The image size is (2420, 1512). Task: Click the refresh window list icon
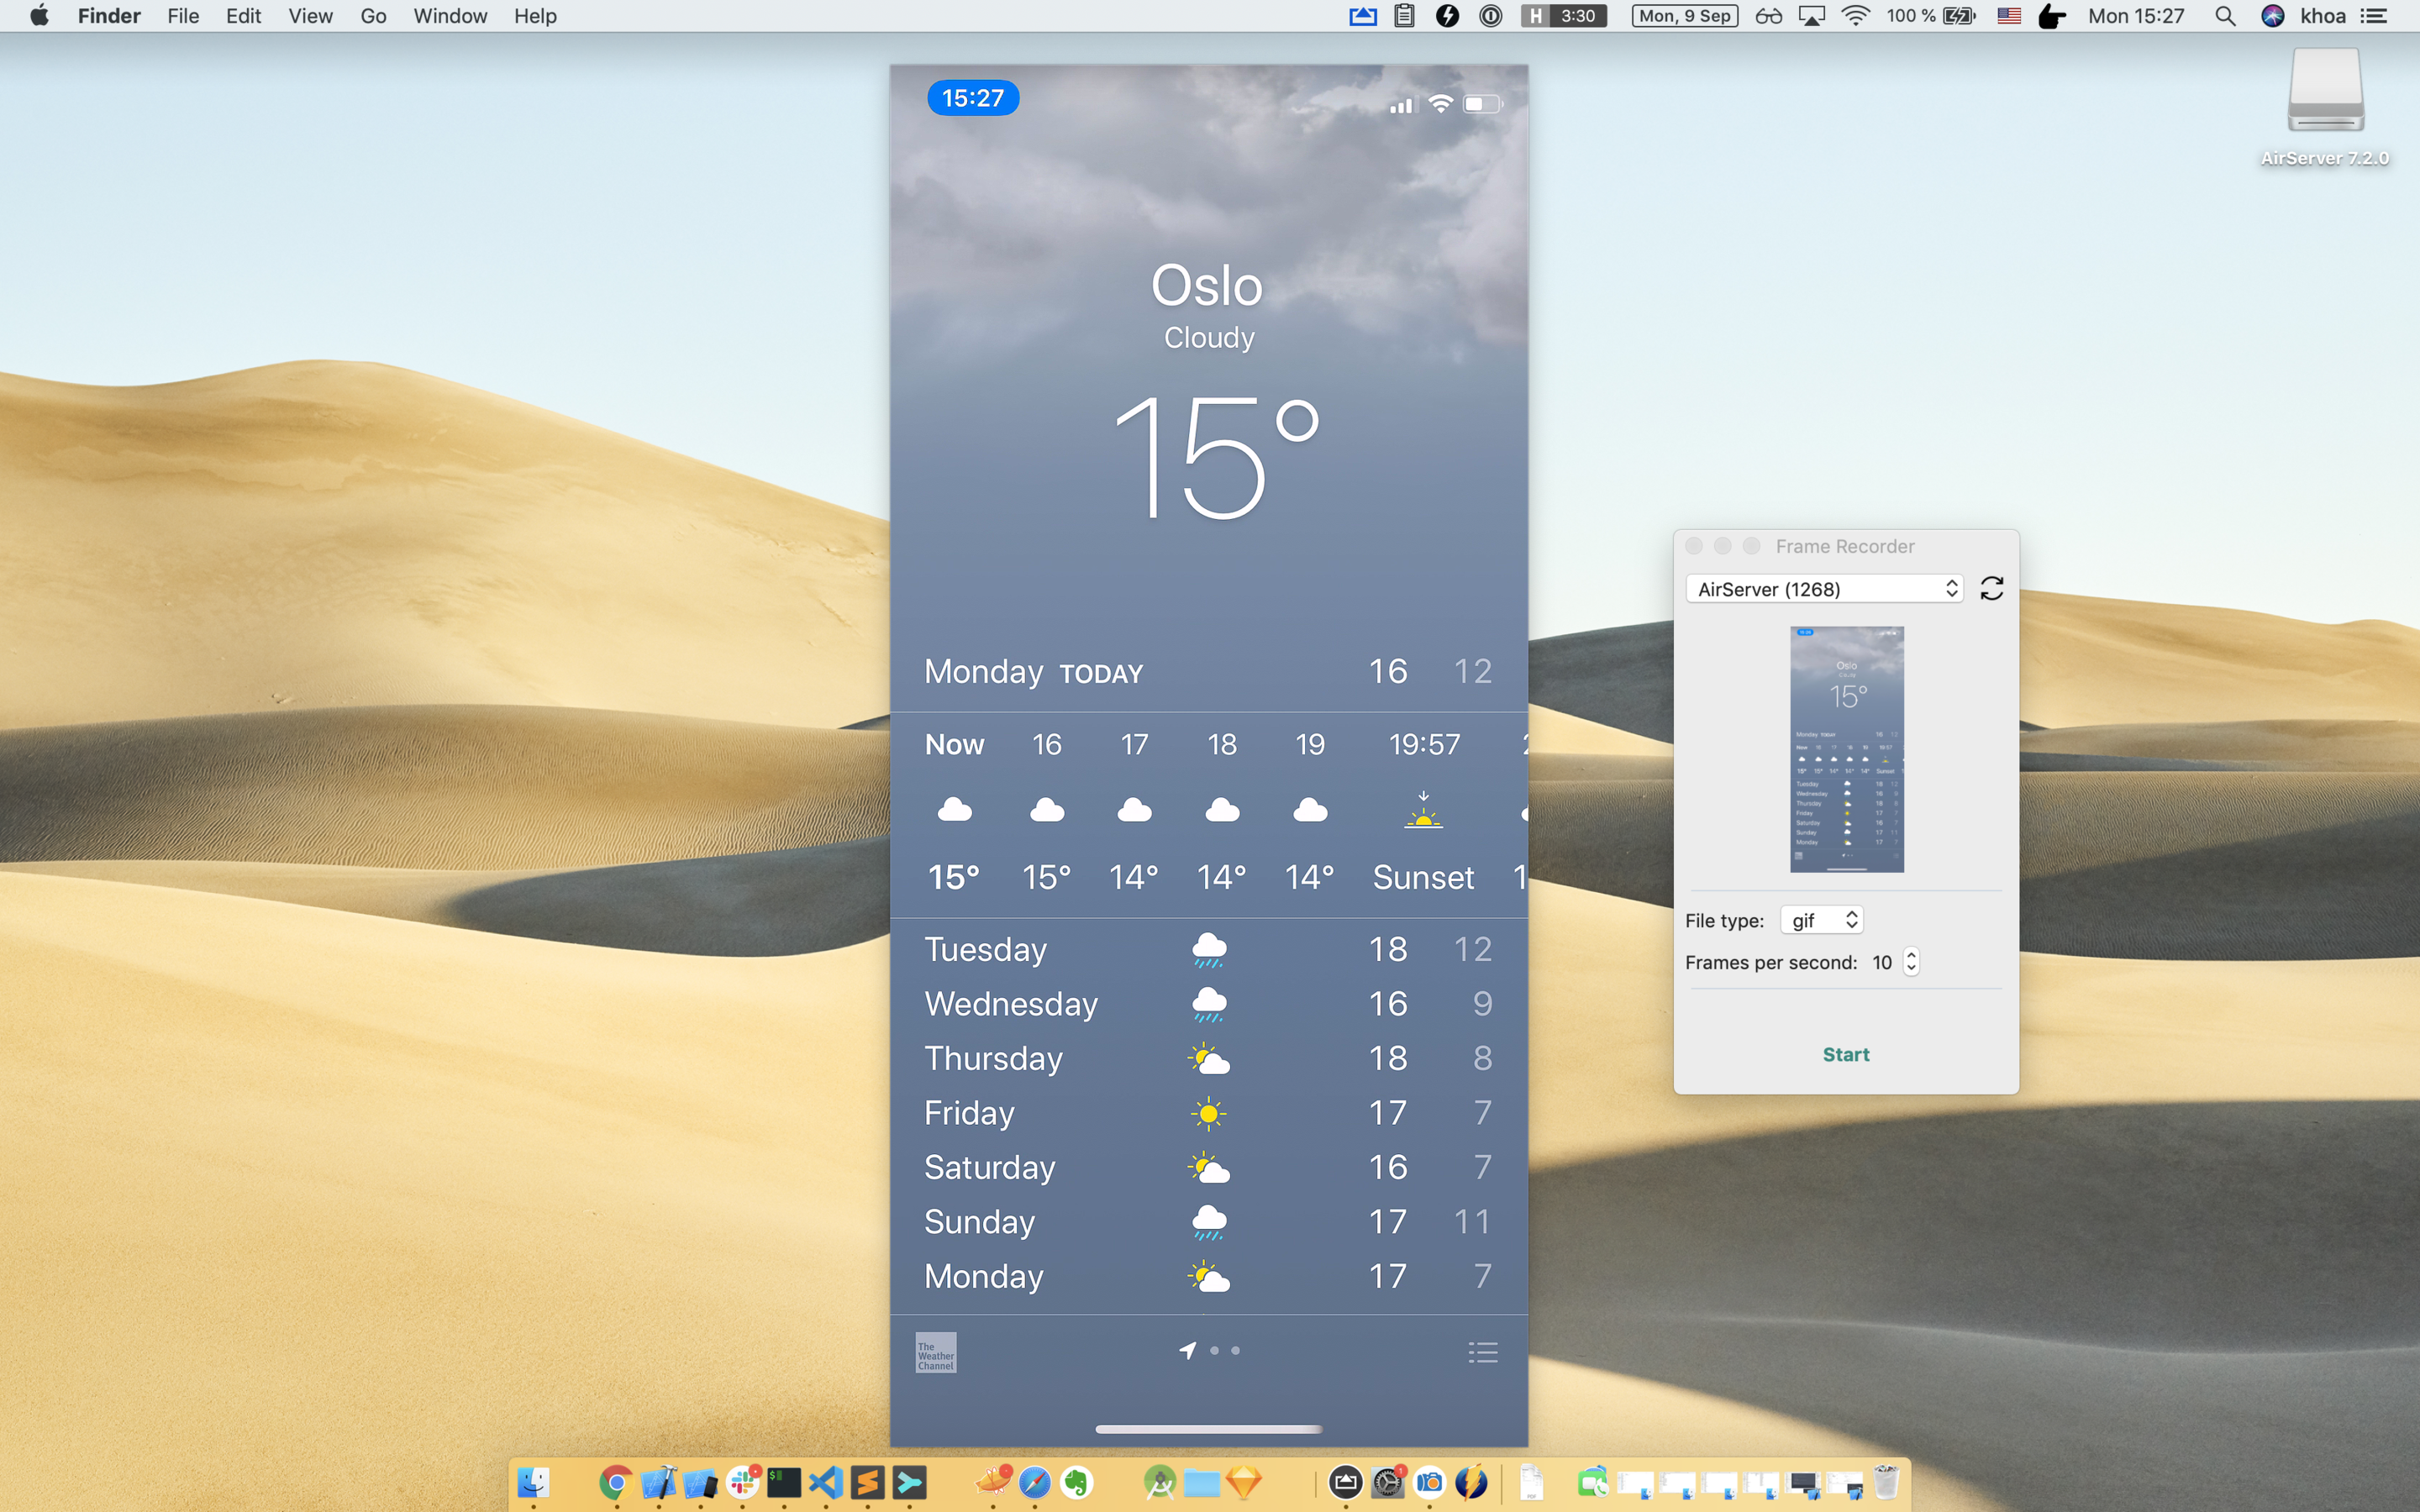click(1991, 588)
